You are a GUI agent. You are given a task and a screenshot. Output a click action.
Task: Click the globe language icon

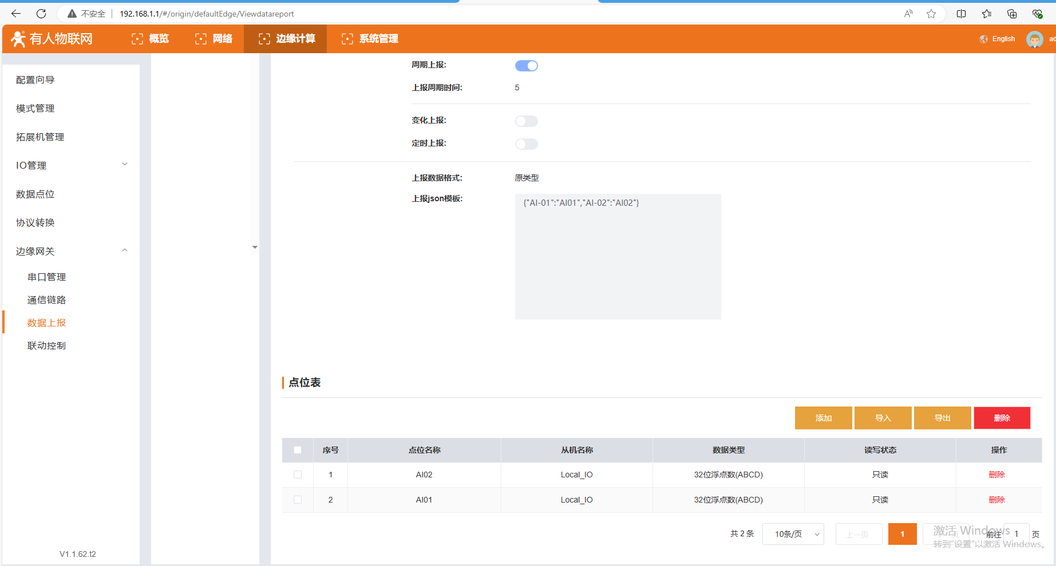click(x=983, y=39)
